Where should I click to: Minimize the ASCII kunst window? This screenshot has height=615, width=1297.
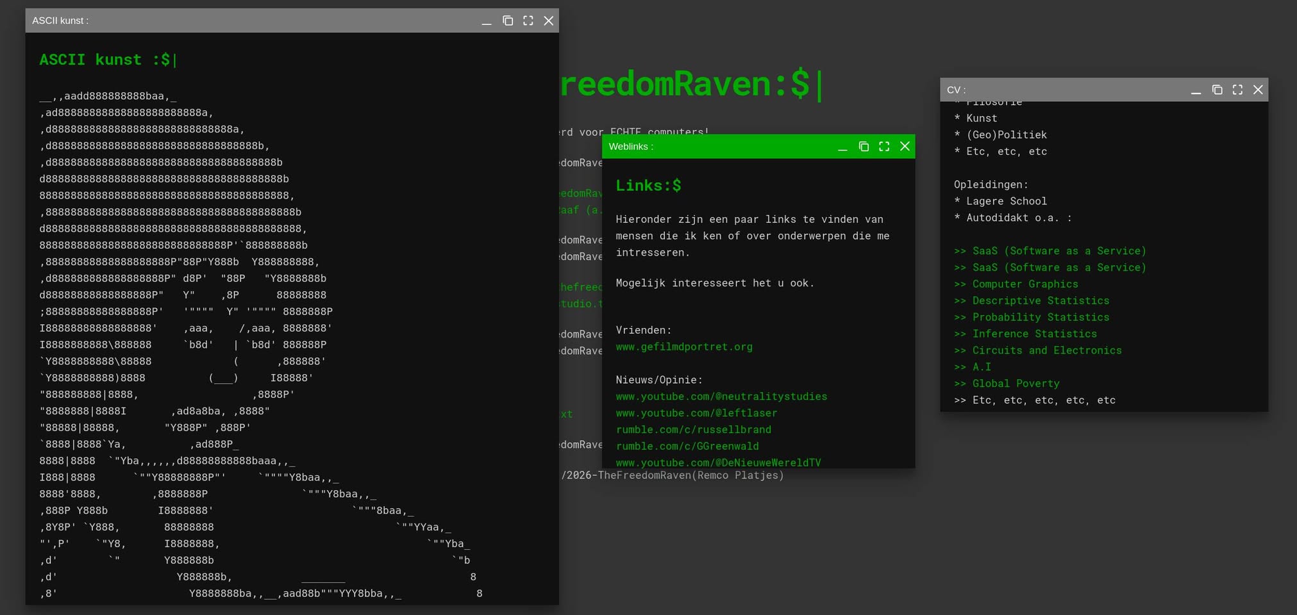tap(487, 20)
